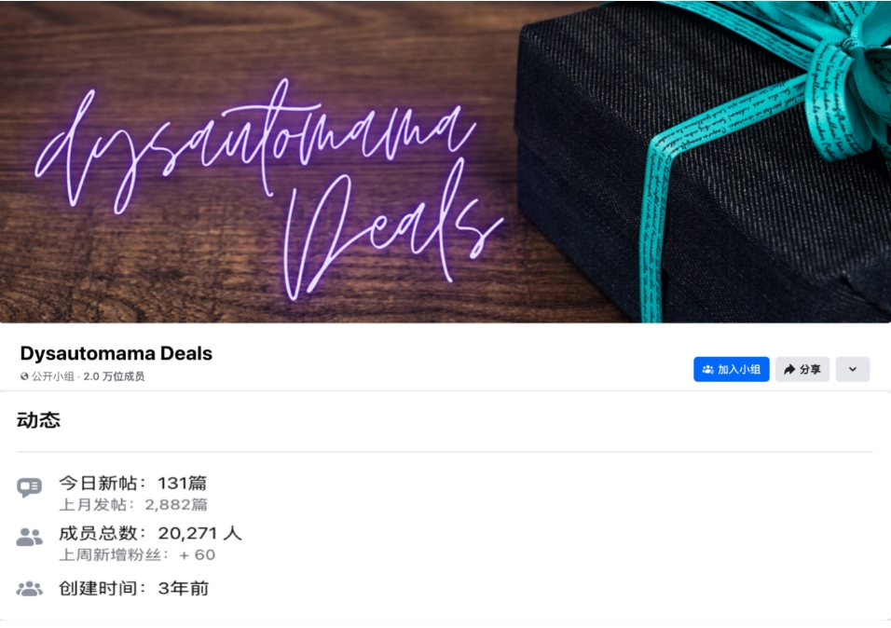
Task: Open the Dysautomama Deals group title
Action: (x=116, y=353)
